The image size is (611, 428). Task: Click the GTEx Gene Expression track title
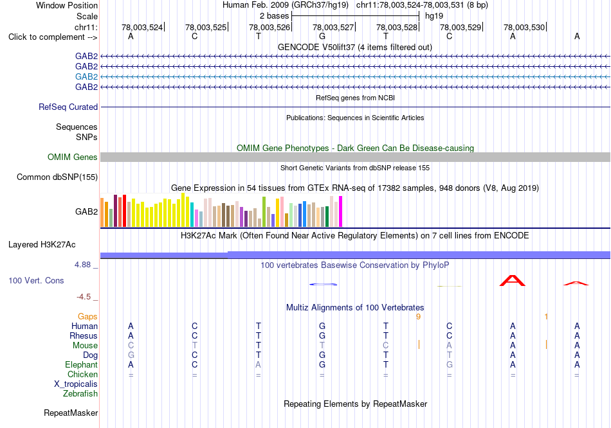[x=354, y=188]
